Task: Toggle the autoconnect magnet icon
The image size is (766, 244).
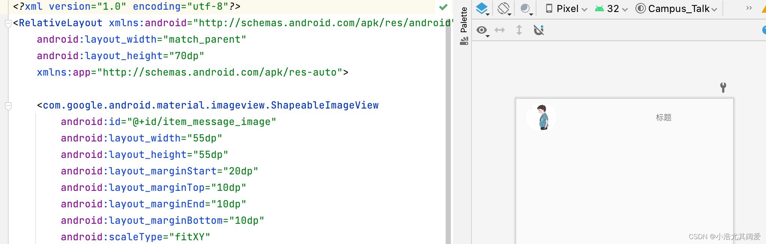Action: 539,30
